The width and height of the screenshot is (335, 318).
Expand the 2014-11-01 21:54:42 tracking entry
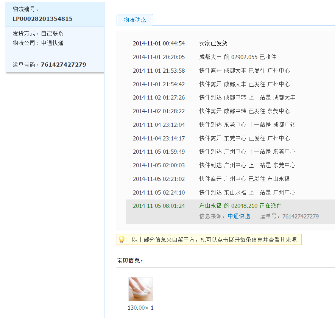(244, 84)
